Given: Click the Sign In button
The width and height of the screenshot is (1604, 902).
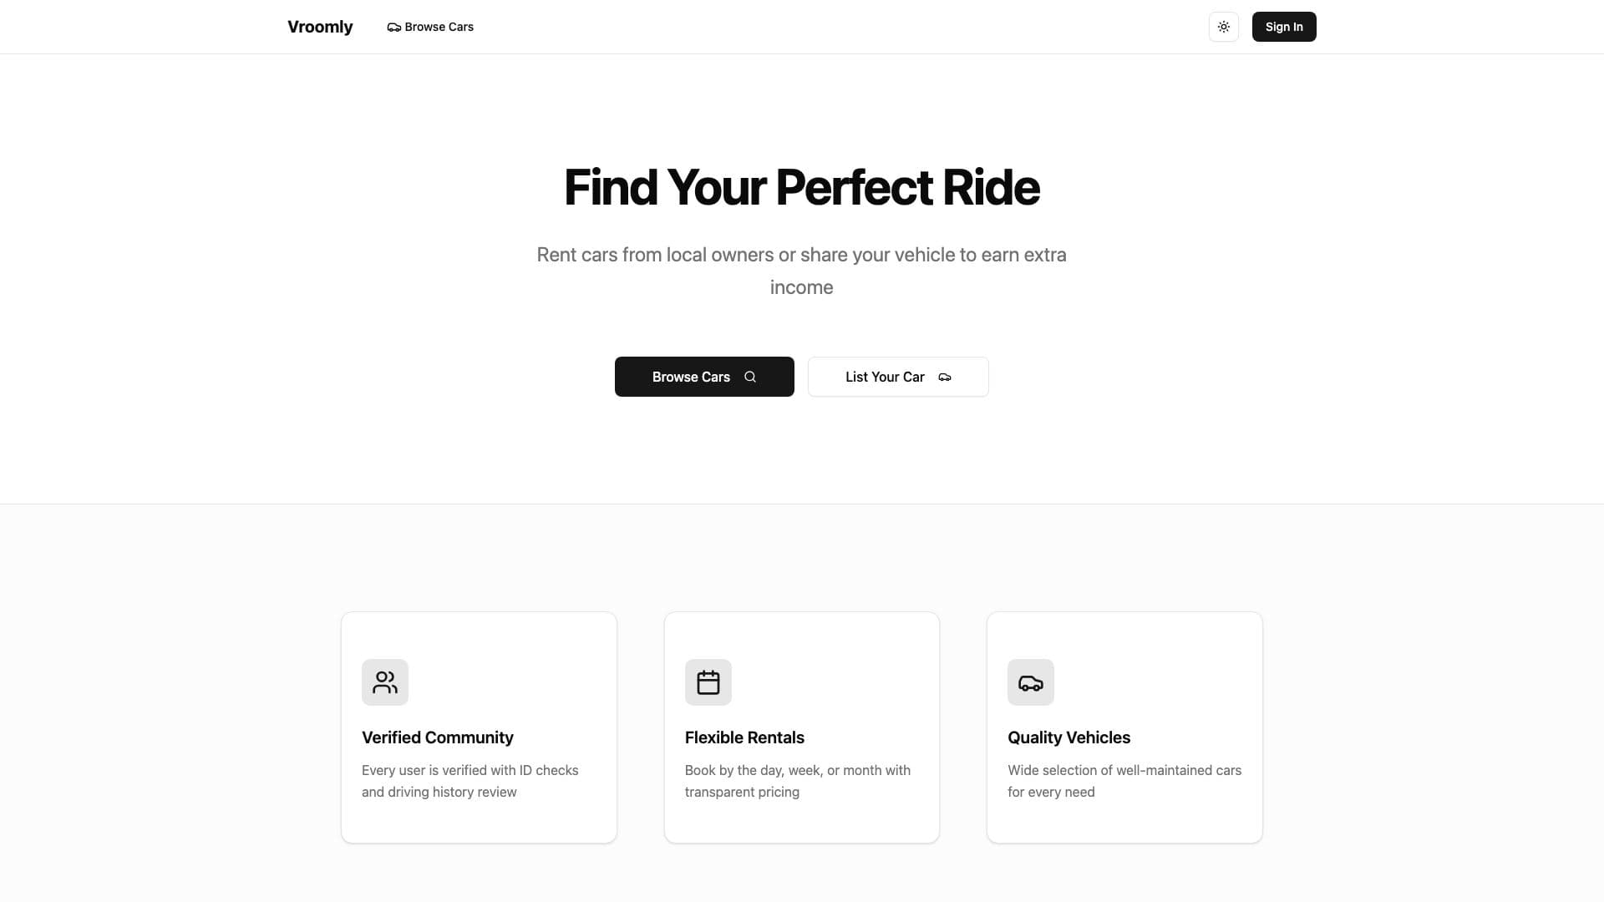Looking at the screenshot, I should (x=1283, y=27).
